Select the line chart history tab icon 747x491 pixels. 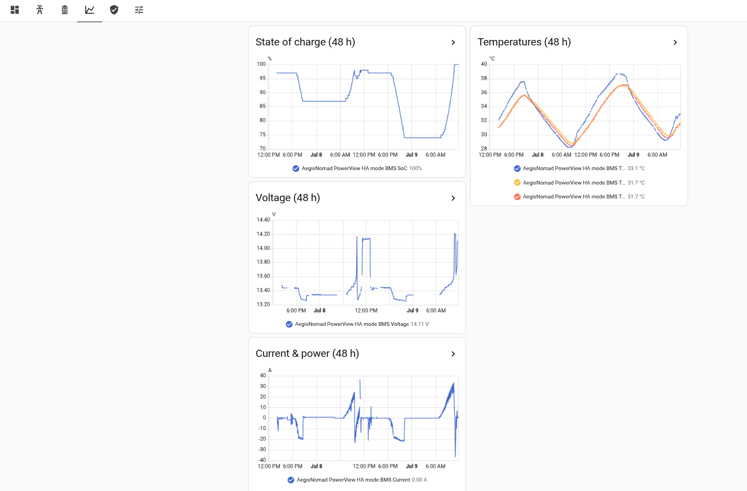click(89, 9)
